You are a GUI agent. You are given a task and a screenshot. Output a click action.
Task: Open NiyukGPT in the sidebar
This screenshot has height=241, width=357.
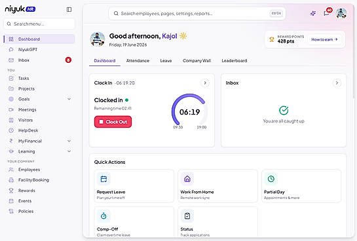[39, 49]
